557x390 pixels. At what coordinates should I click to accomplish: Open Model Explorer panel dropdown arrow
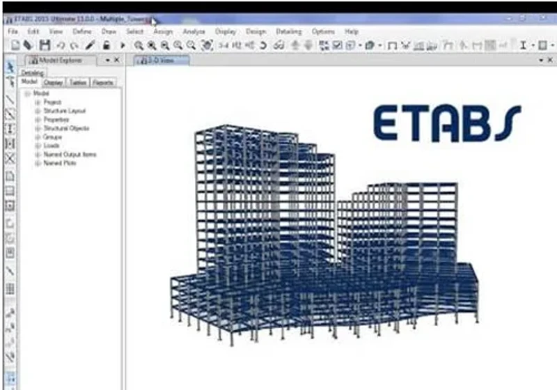click(108, 61)
